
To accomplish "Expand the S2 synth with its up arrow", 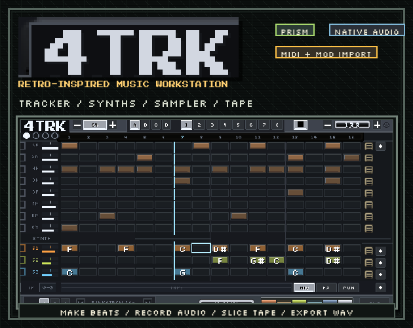I will (x=380, y=262).
